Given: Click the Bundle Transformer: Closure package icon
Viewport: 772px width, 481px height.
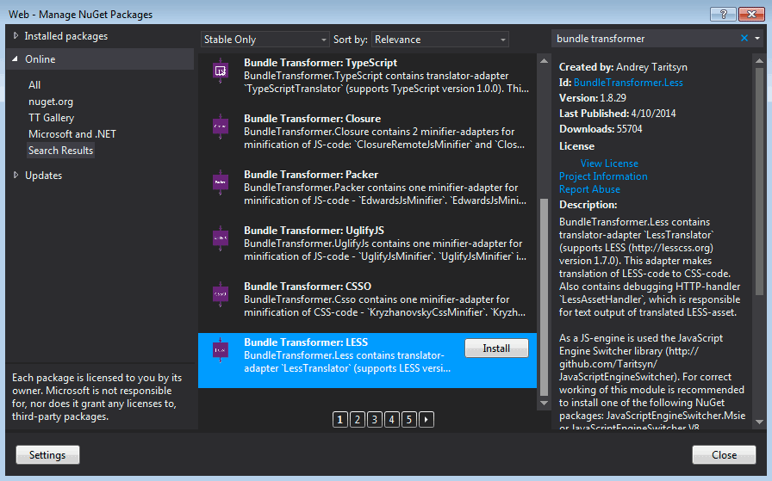Looking at the screenshot, I should pos(220,126).
